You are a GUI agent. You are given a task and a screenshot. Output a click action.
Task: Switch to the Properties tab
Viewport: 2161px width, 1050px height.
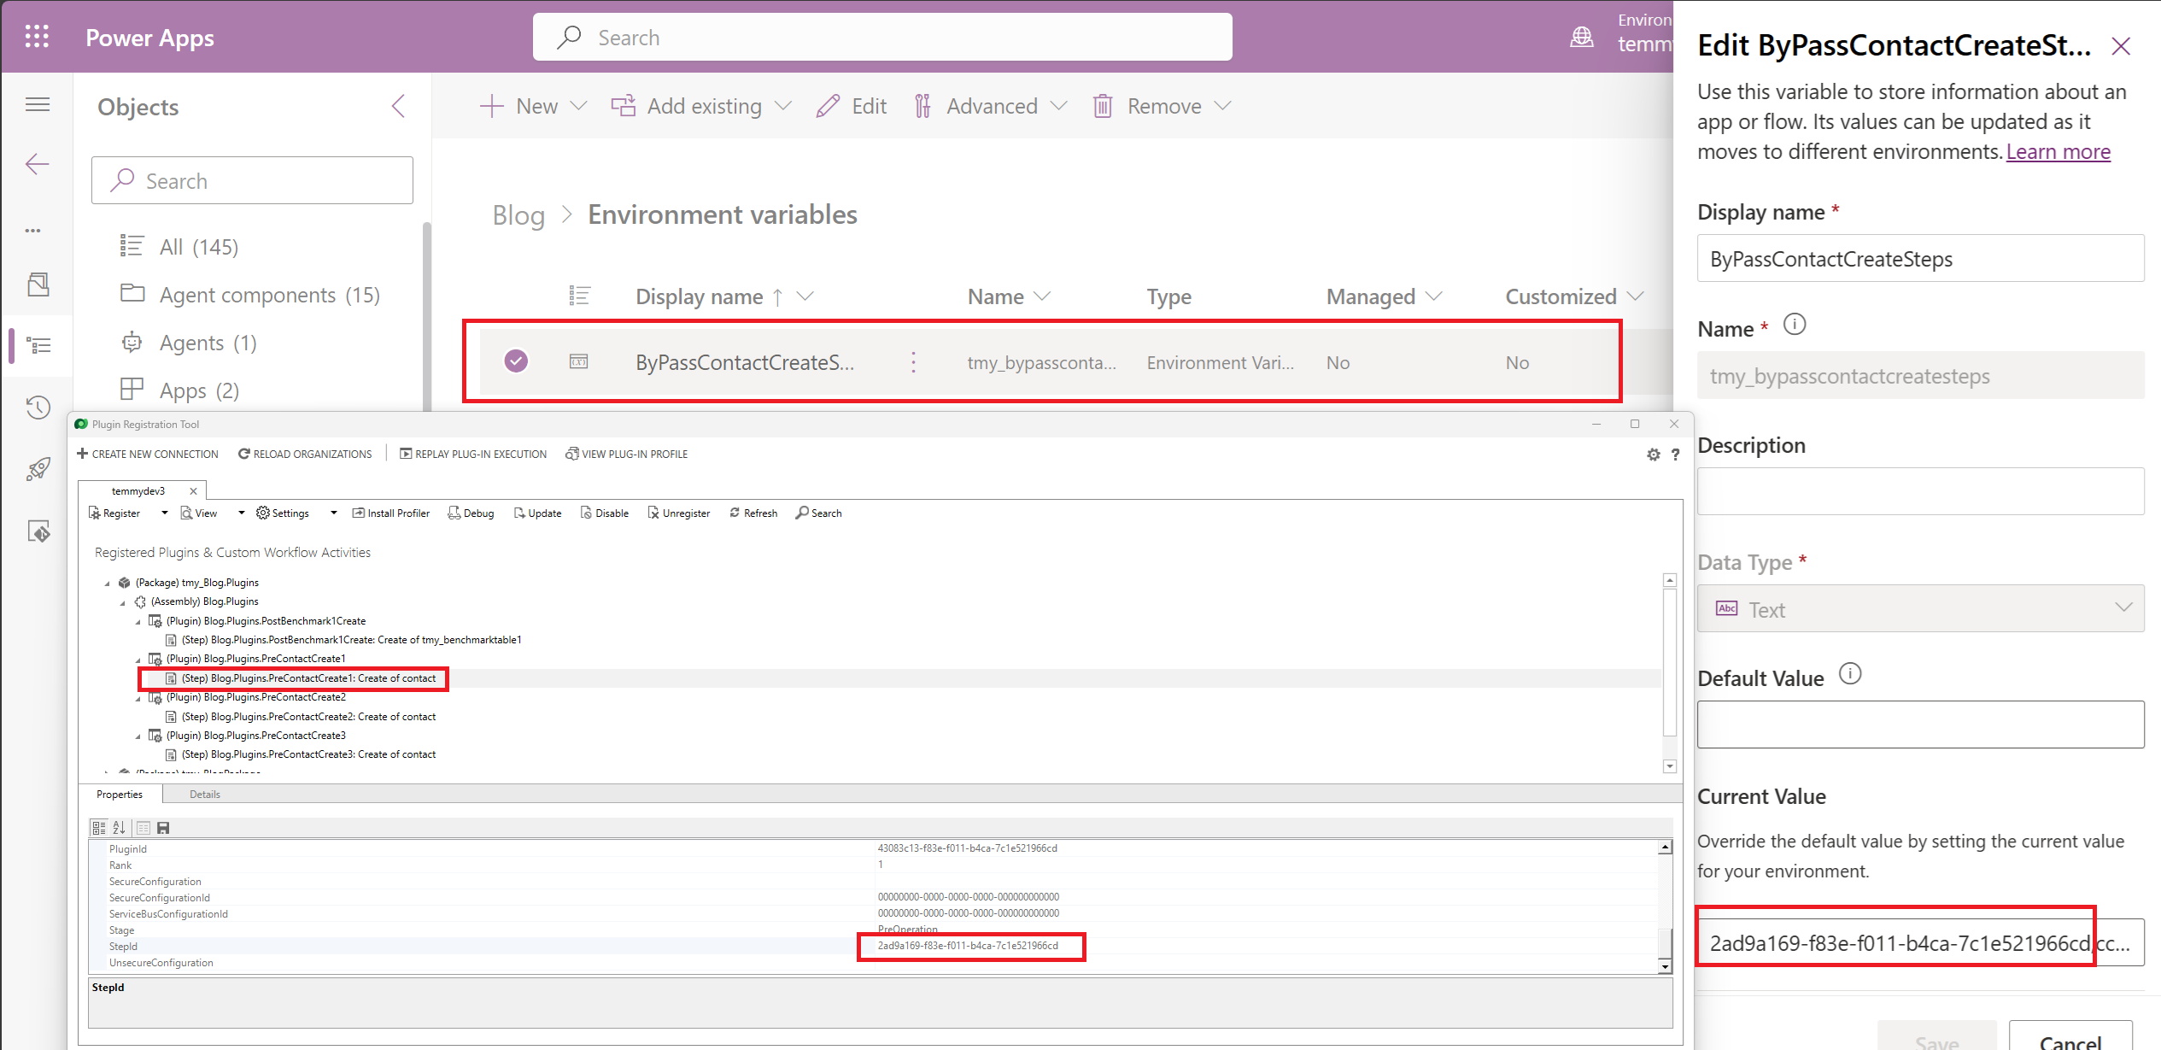[120, 795]
